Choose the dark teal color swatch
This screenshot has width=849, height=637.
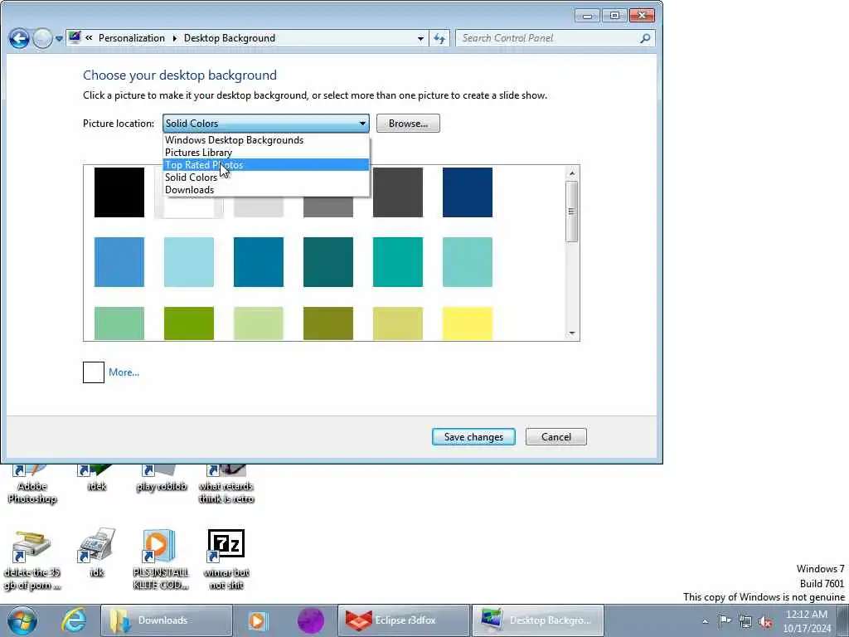coord(328,262)
